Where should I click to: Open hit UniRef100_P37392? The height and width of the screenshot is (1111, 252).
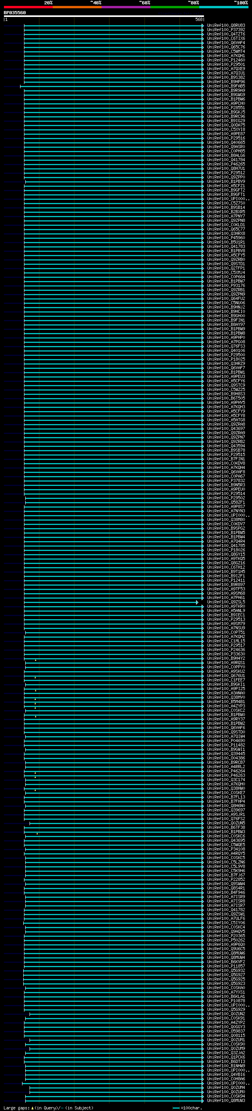(x=226, y=30)
